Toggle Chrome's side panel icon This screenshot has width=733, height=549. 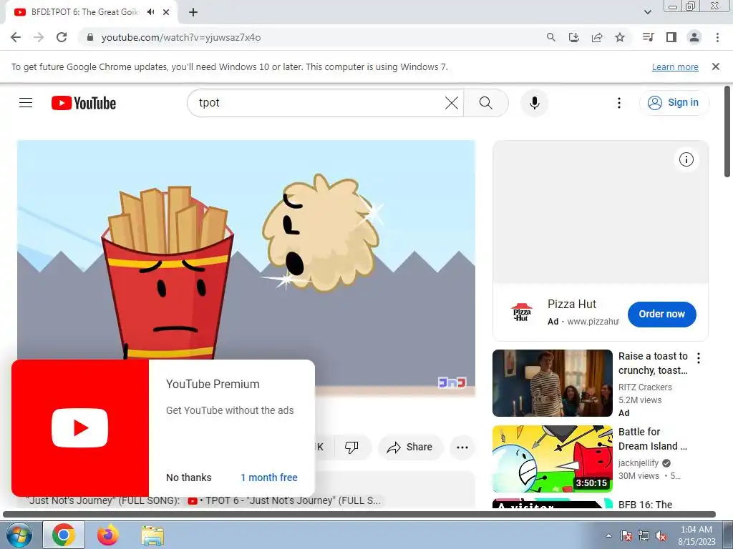coord(671,37)
